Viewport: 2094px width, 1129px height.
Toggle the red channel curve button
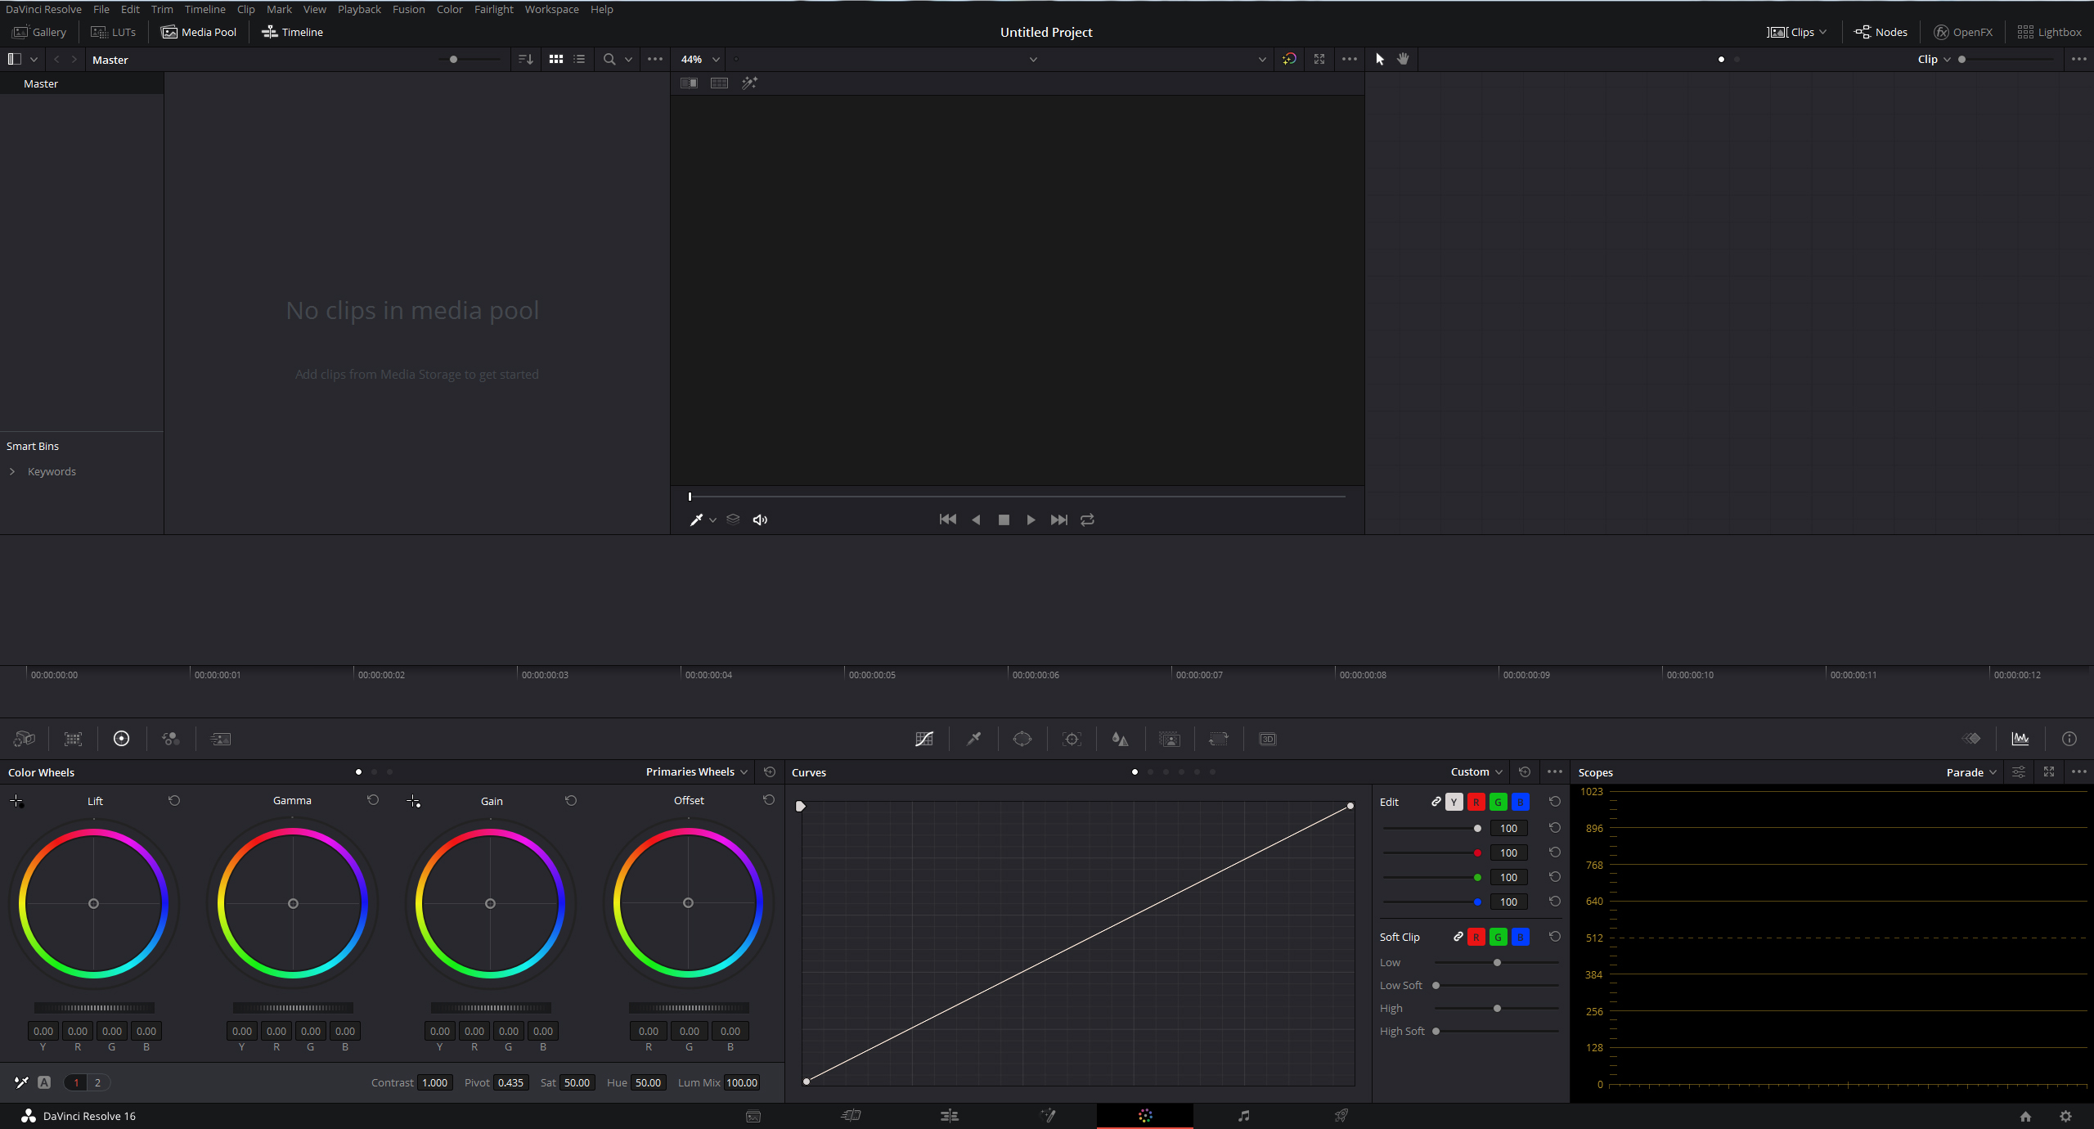pyautogui.click(x=1476, y=802)
